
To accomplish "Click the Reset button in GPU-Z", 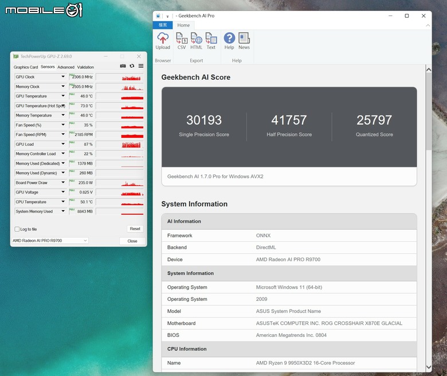I will [x=135, y=228].
